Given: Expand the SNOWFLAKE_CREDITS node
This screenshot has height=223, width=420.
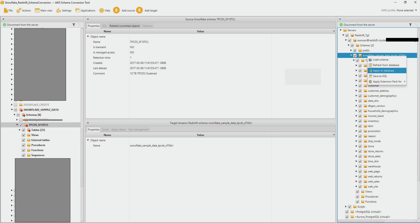Looking at the screenshot, I should [12, 105].
